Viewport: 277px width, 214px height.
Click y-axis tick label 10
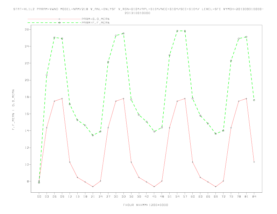pos(27,165)
